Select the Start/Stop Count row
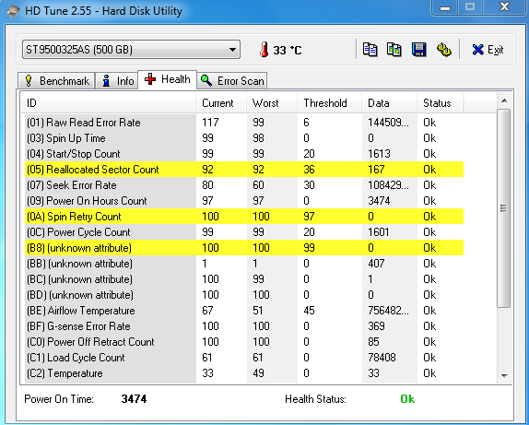Screen dimensions: 529x425 coord(244,154)
